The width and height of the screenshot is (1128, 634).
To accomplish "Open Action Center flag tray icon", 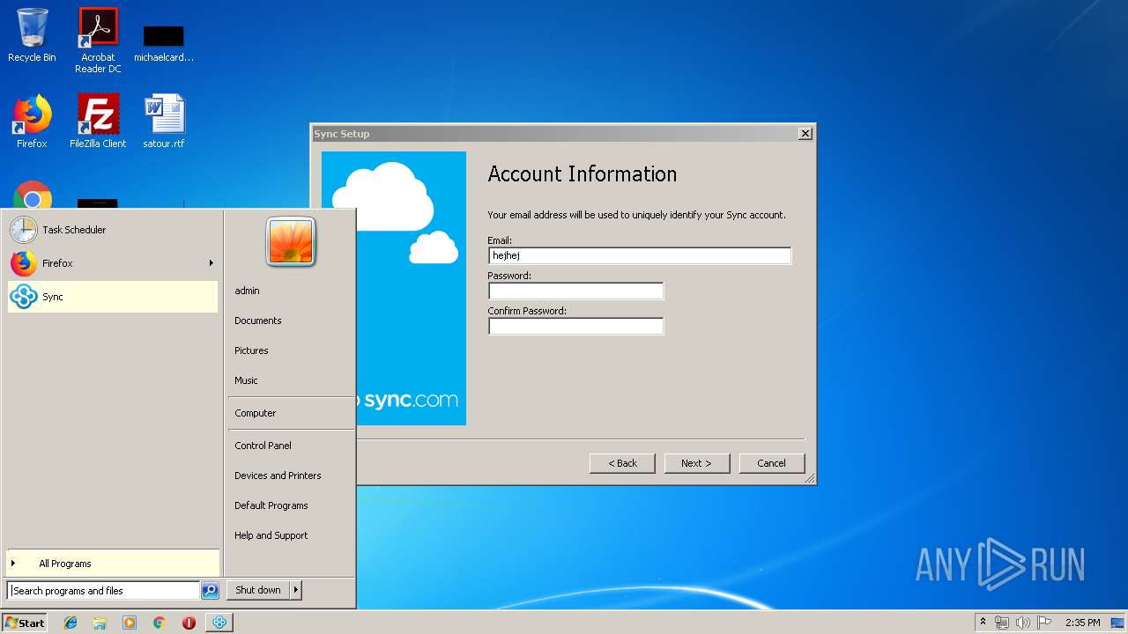I will [x=1044, y=623].
